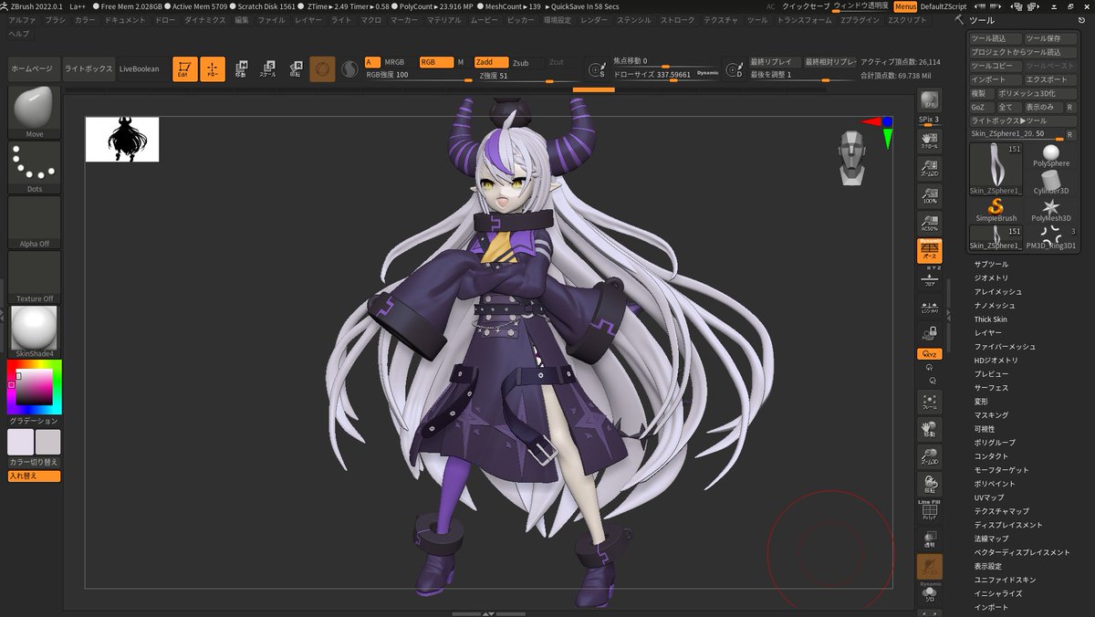
Task: Expand the UVマップ section
Action: (989, 497)
